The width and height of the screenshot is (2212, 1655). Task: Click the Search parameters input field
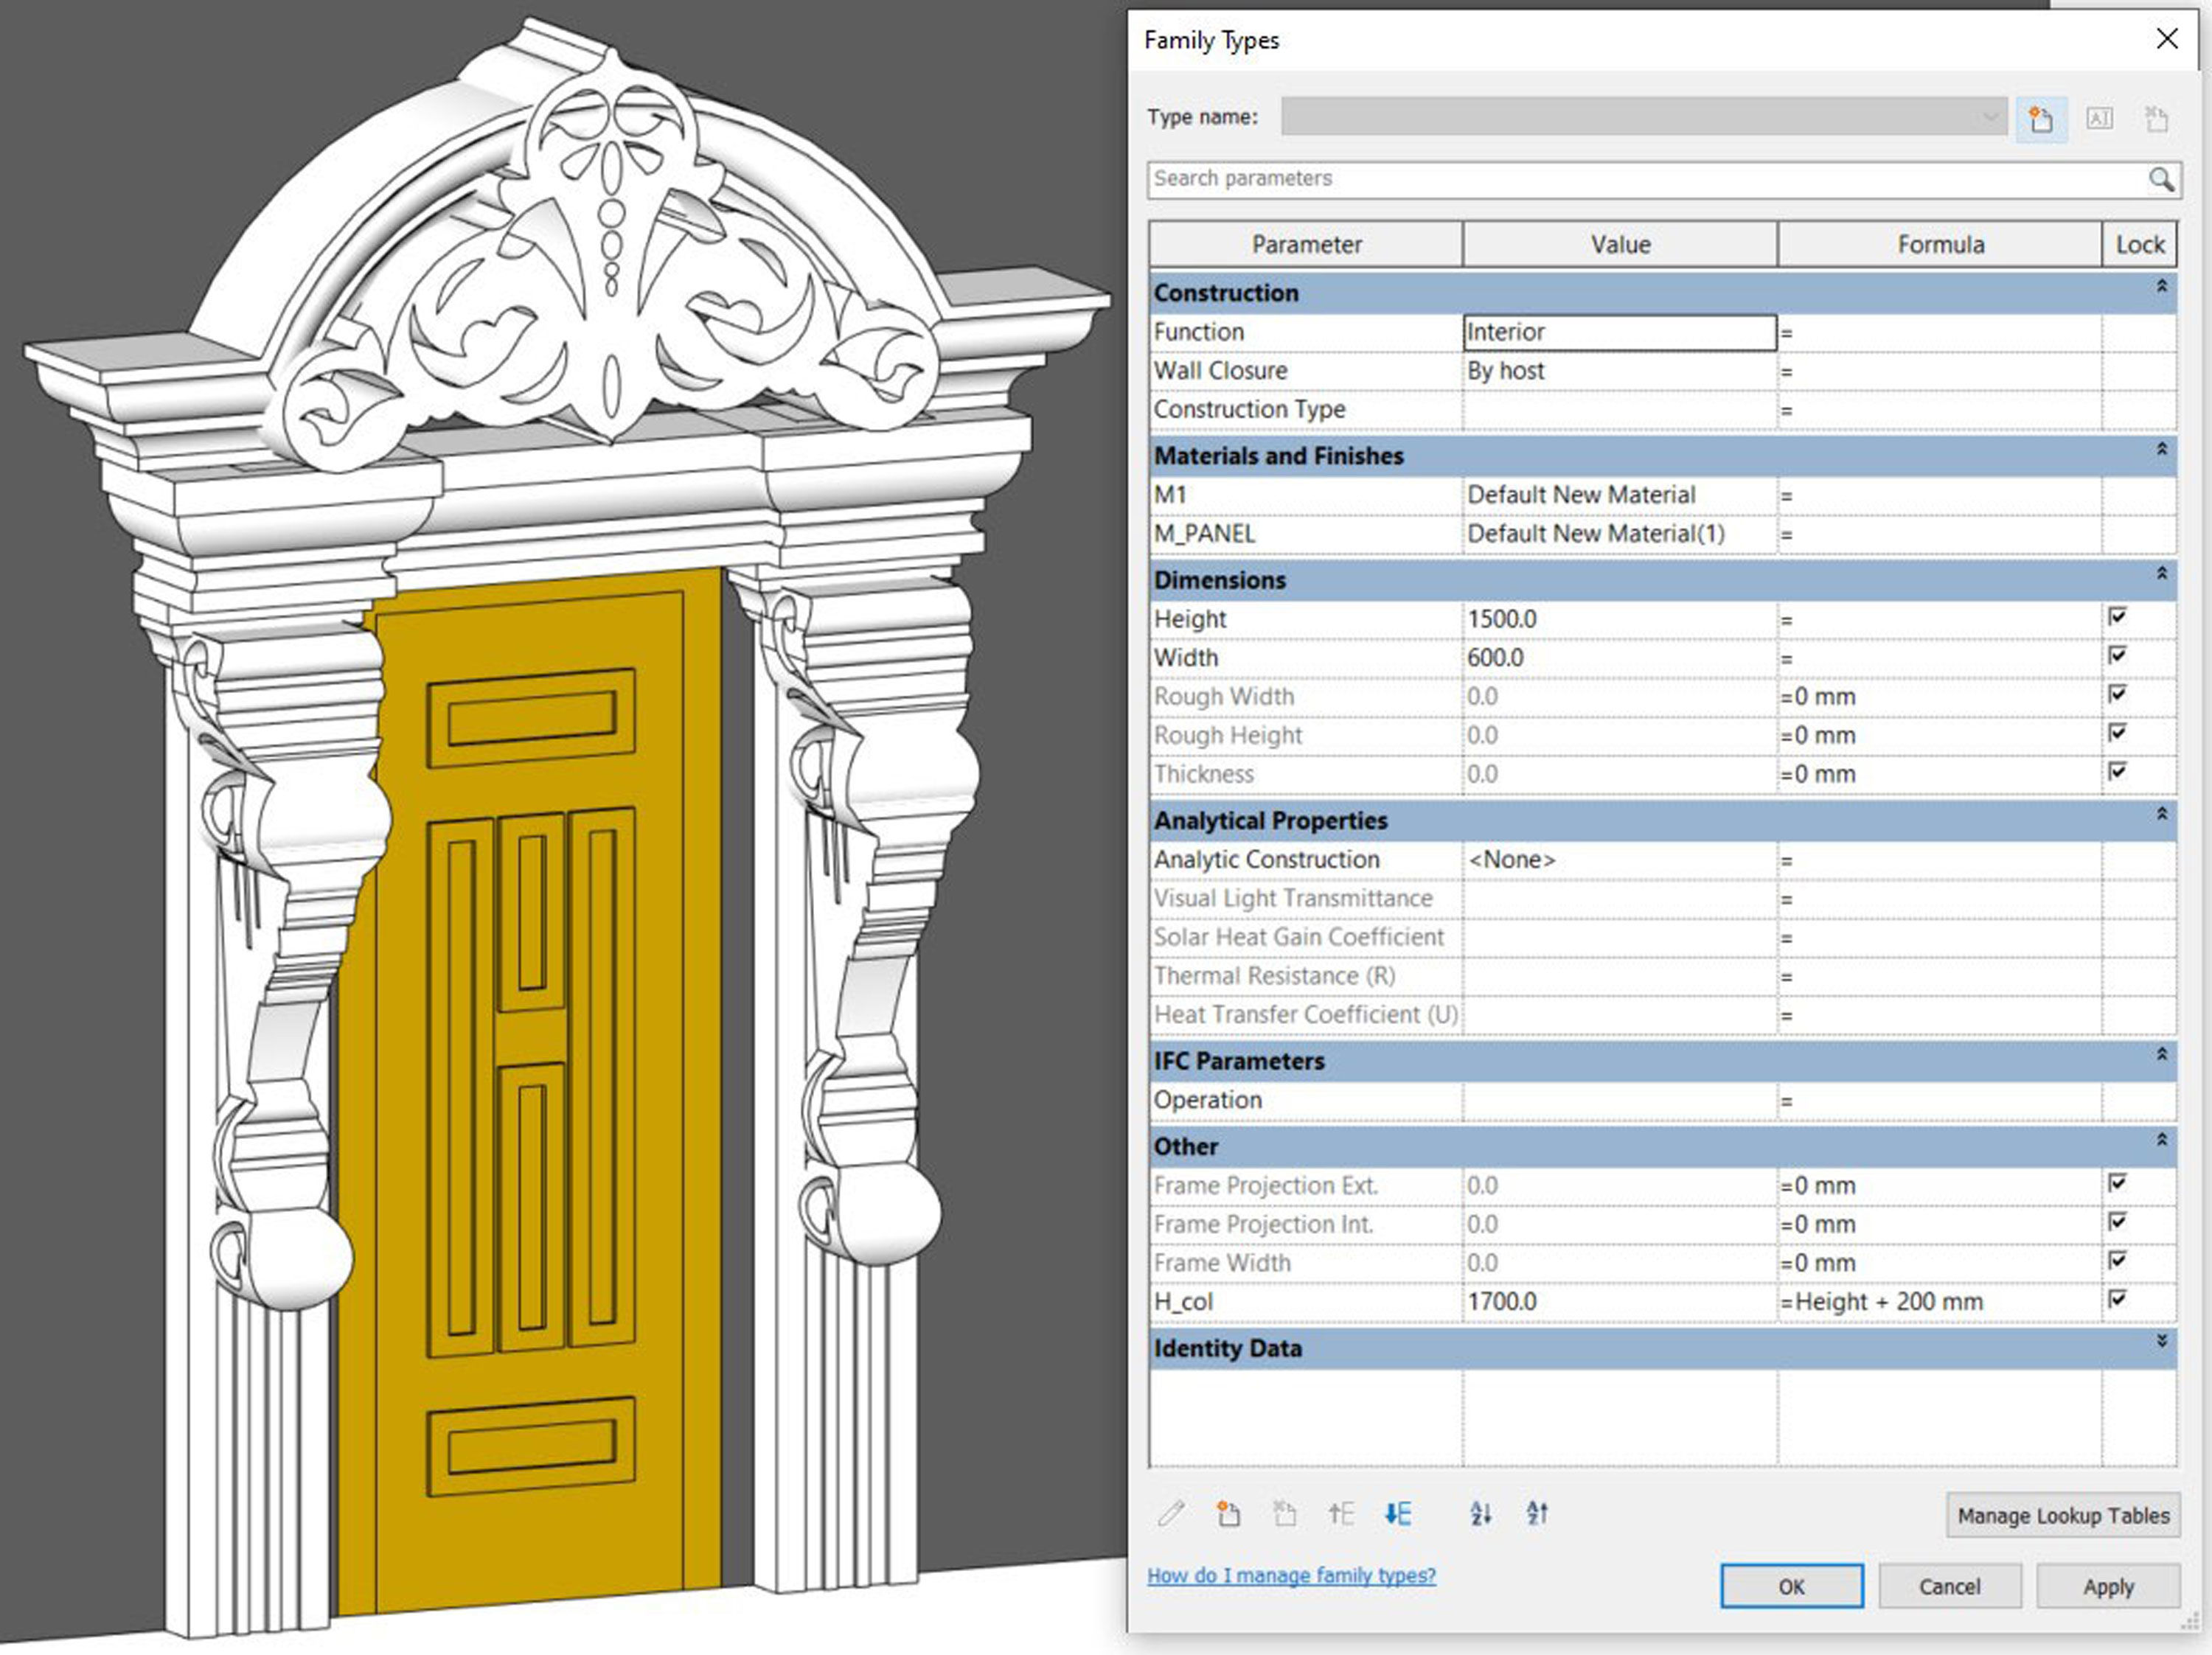point(1640,179)
